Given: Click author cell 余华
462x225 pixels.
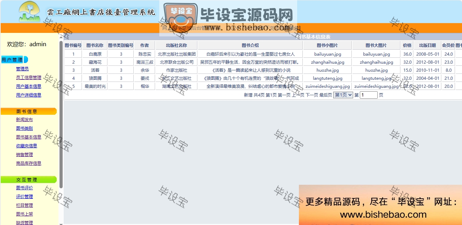Looking at the screenshot, I should 145,70.
